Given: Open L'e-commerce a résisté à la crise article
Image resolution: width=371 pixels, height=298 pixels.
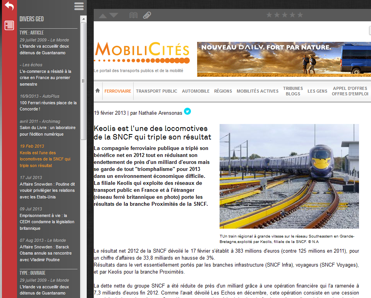Looking at the screenshot, I should (x=45, y=78).
